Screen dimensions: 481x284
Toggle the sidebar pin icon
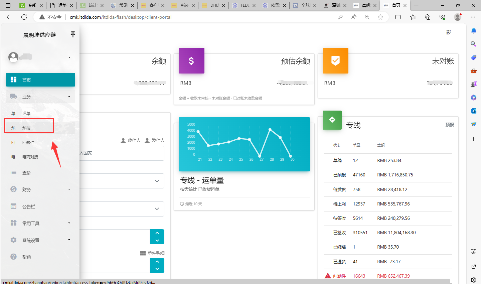73,34
